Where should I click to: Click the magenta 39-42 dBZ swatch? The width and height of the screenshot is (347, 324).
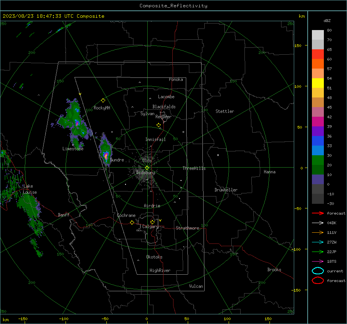318,122
